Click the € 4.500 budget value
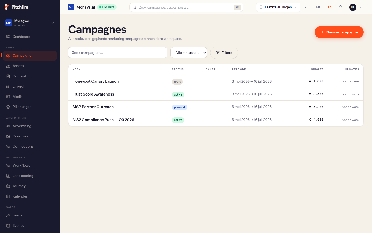 coord(316,120)
